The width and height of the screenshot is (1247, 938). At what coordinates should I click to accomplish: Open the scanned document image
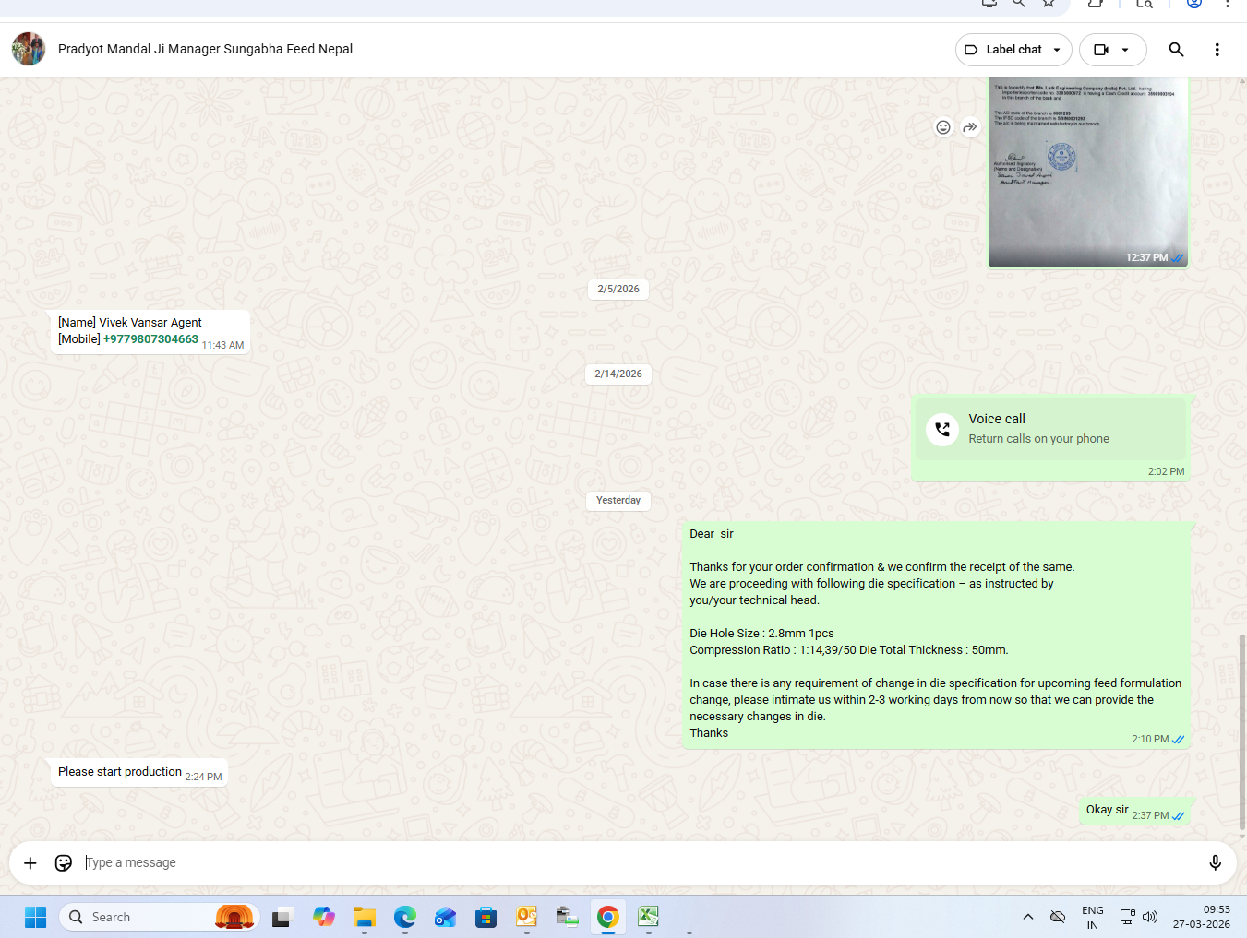point(1087,171)
